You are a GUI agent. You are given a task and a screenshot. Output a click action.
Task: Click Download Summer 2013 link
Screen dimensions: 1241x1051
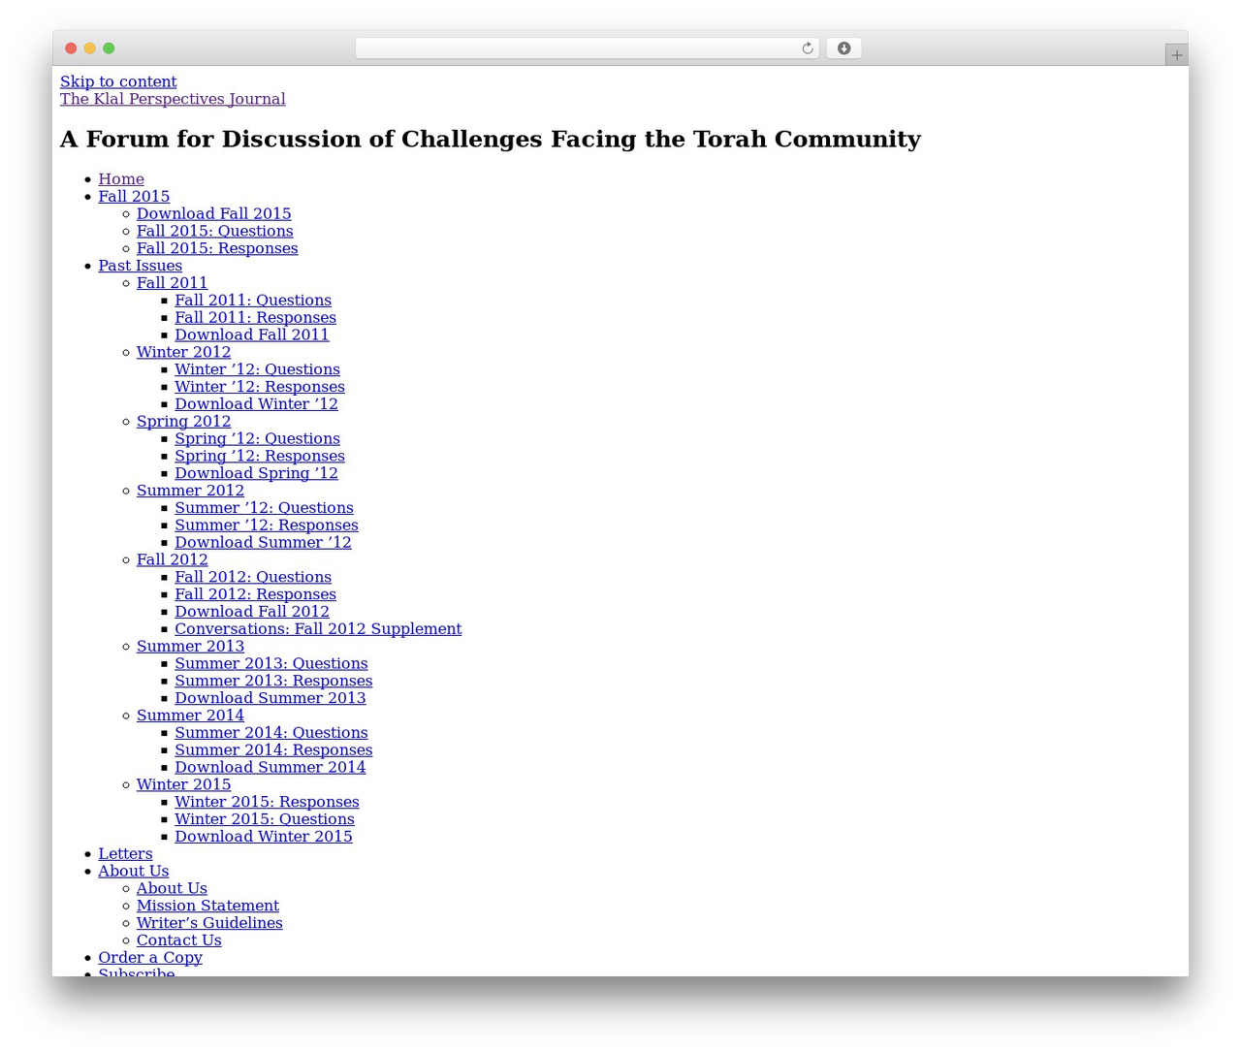point(270,699)
